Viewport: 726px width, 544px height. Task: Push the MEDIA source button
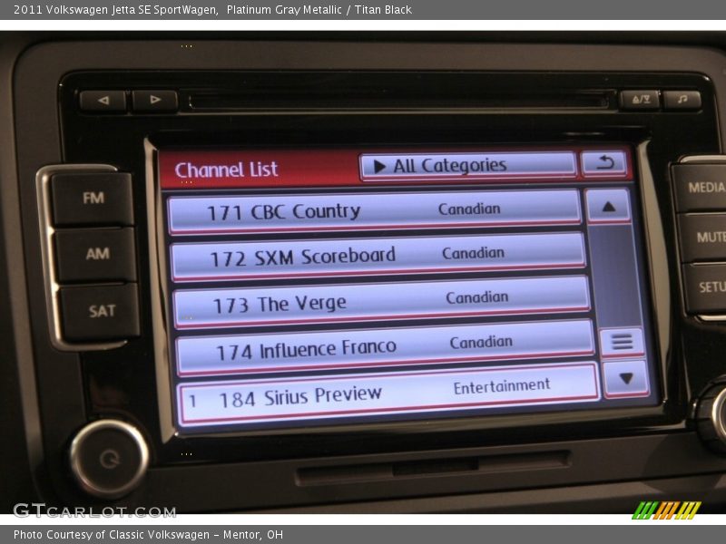click(x=701, y=188)
